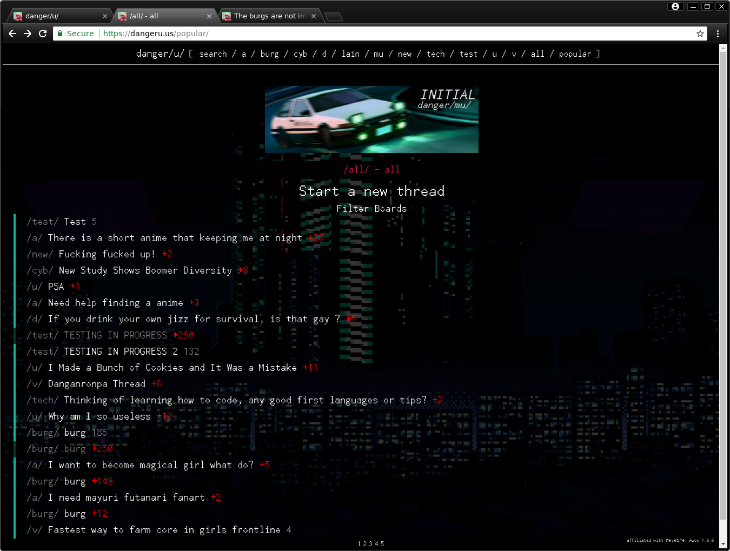Open 'Thinking of learning how to code' thread
730x551 pixels.
[x=245, y=400]
